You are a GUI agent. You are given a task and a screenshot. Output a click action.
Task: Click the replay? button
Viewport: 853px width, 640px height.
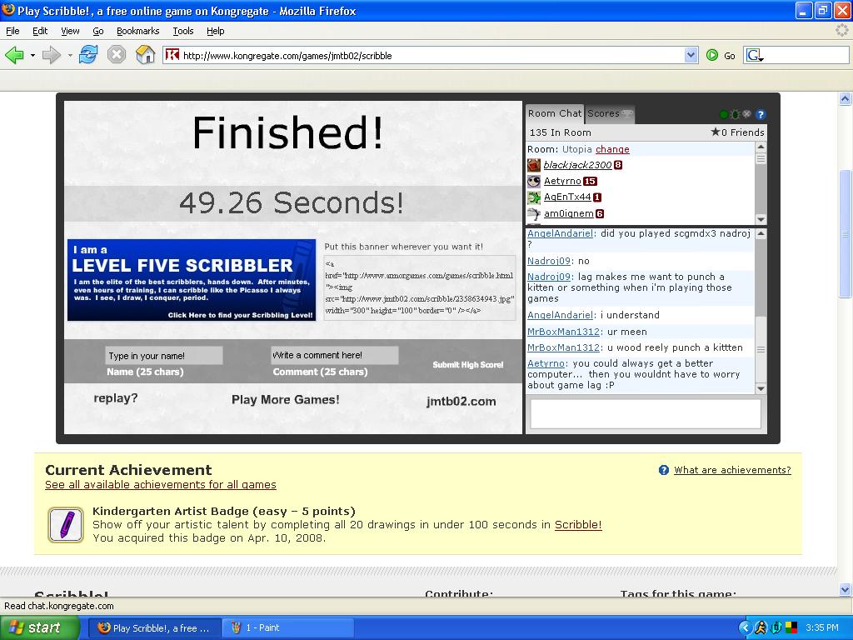[x=115, y=397]
